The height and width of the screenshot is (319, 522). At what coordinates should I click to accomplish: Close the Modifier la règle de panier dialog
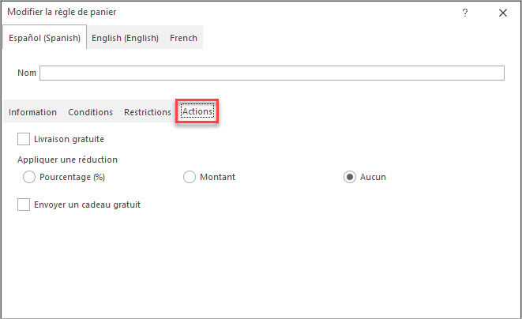[503, 13]
